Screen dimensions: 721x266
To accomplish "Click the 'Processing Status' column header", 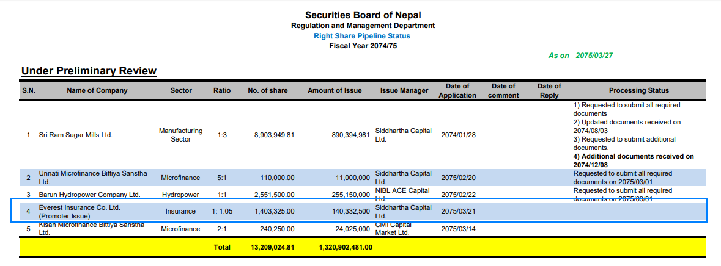I will (x=639, y=90).
